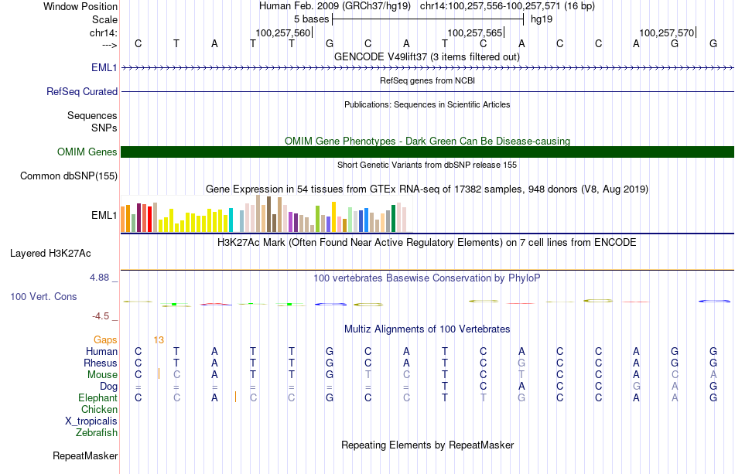The height and width of the screenshot is (474, 735).
Task: Click the X_tropicalis species row label
Action: point(91,421)
